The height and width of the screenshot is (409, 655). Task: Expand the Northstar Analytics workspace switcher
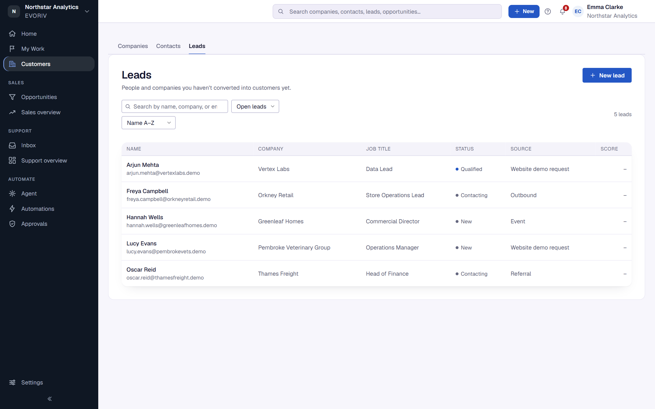coord(87,11)
